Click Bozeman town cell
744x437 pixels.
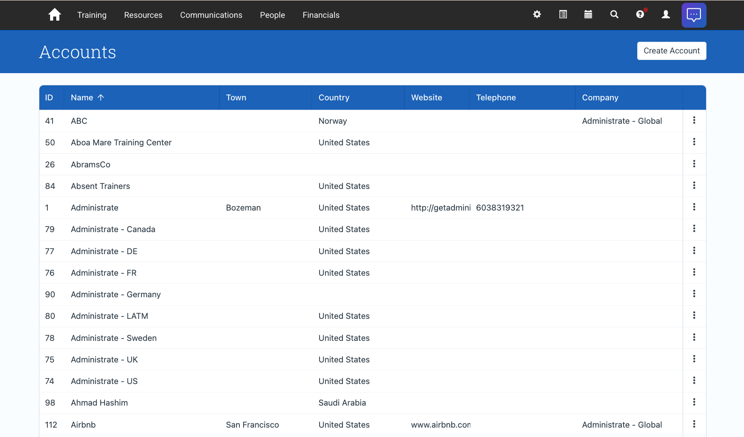(x=244, y=208)
